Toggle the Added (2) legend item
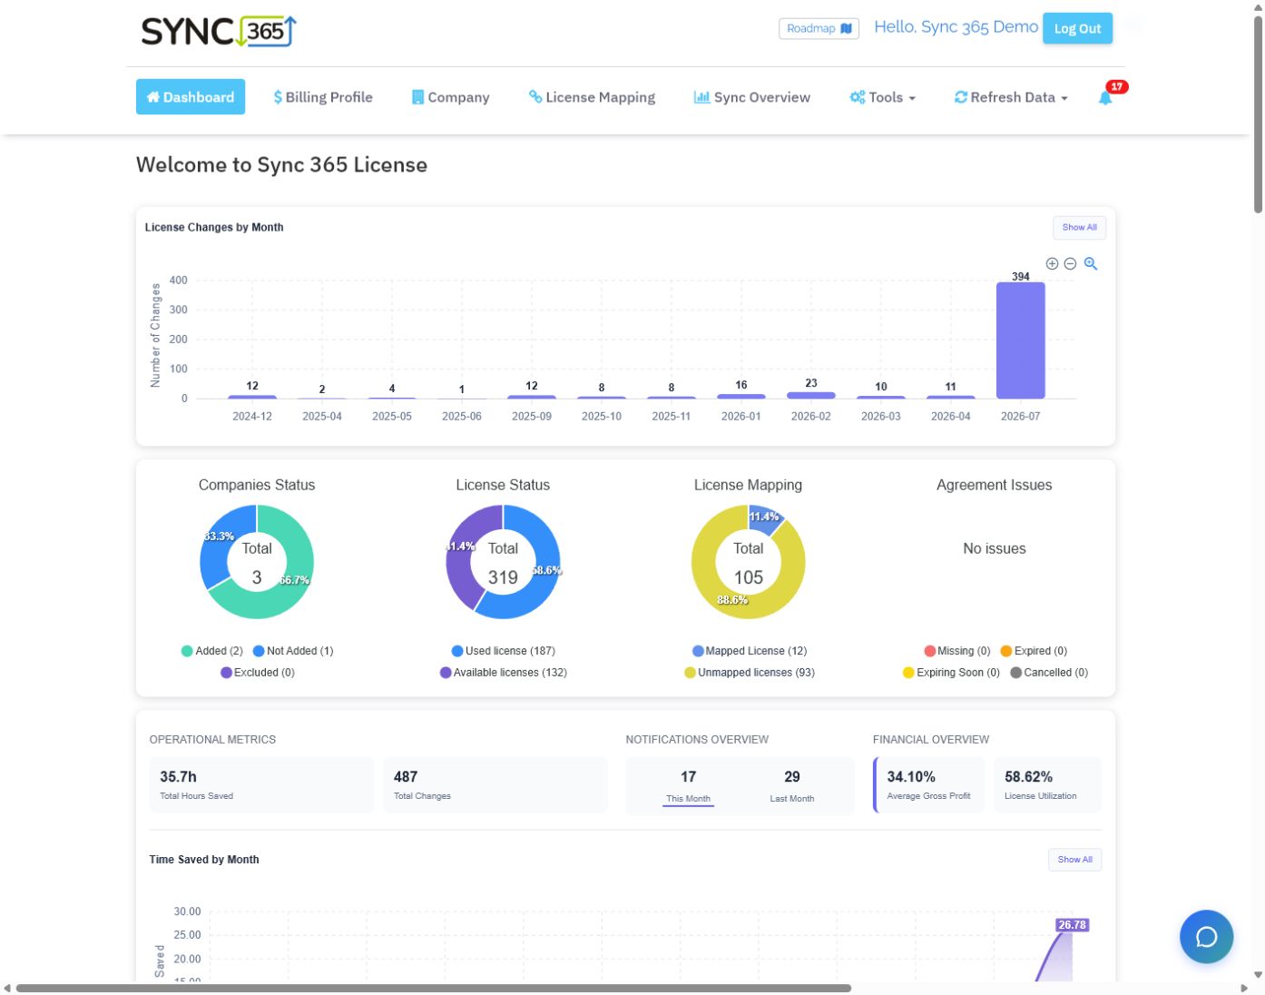Screen dimensions: 1265x995 click(212, 651)
